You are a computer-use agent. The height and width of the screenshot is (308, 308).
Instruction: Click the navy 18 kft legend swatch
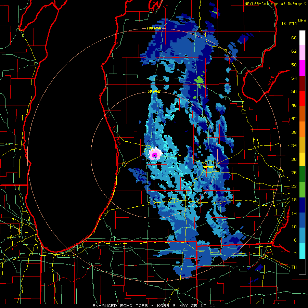click(302, 205)
